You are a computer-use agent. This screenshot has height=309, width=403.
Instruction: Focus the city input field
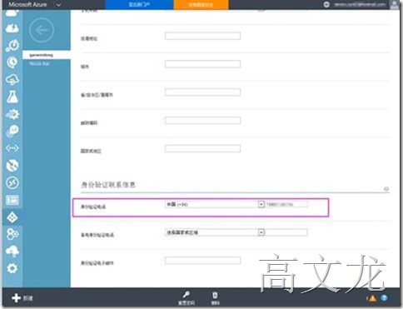click(x=202, y=64)
